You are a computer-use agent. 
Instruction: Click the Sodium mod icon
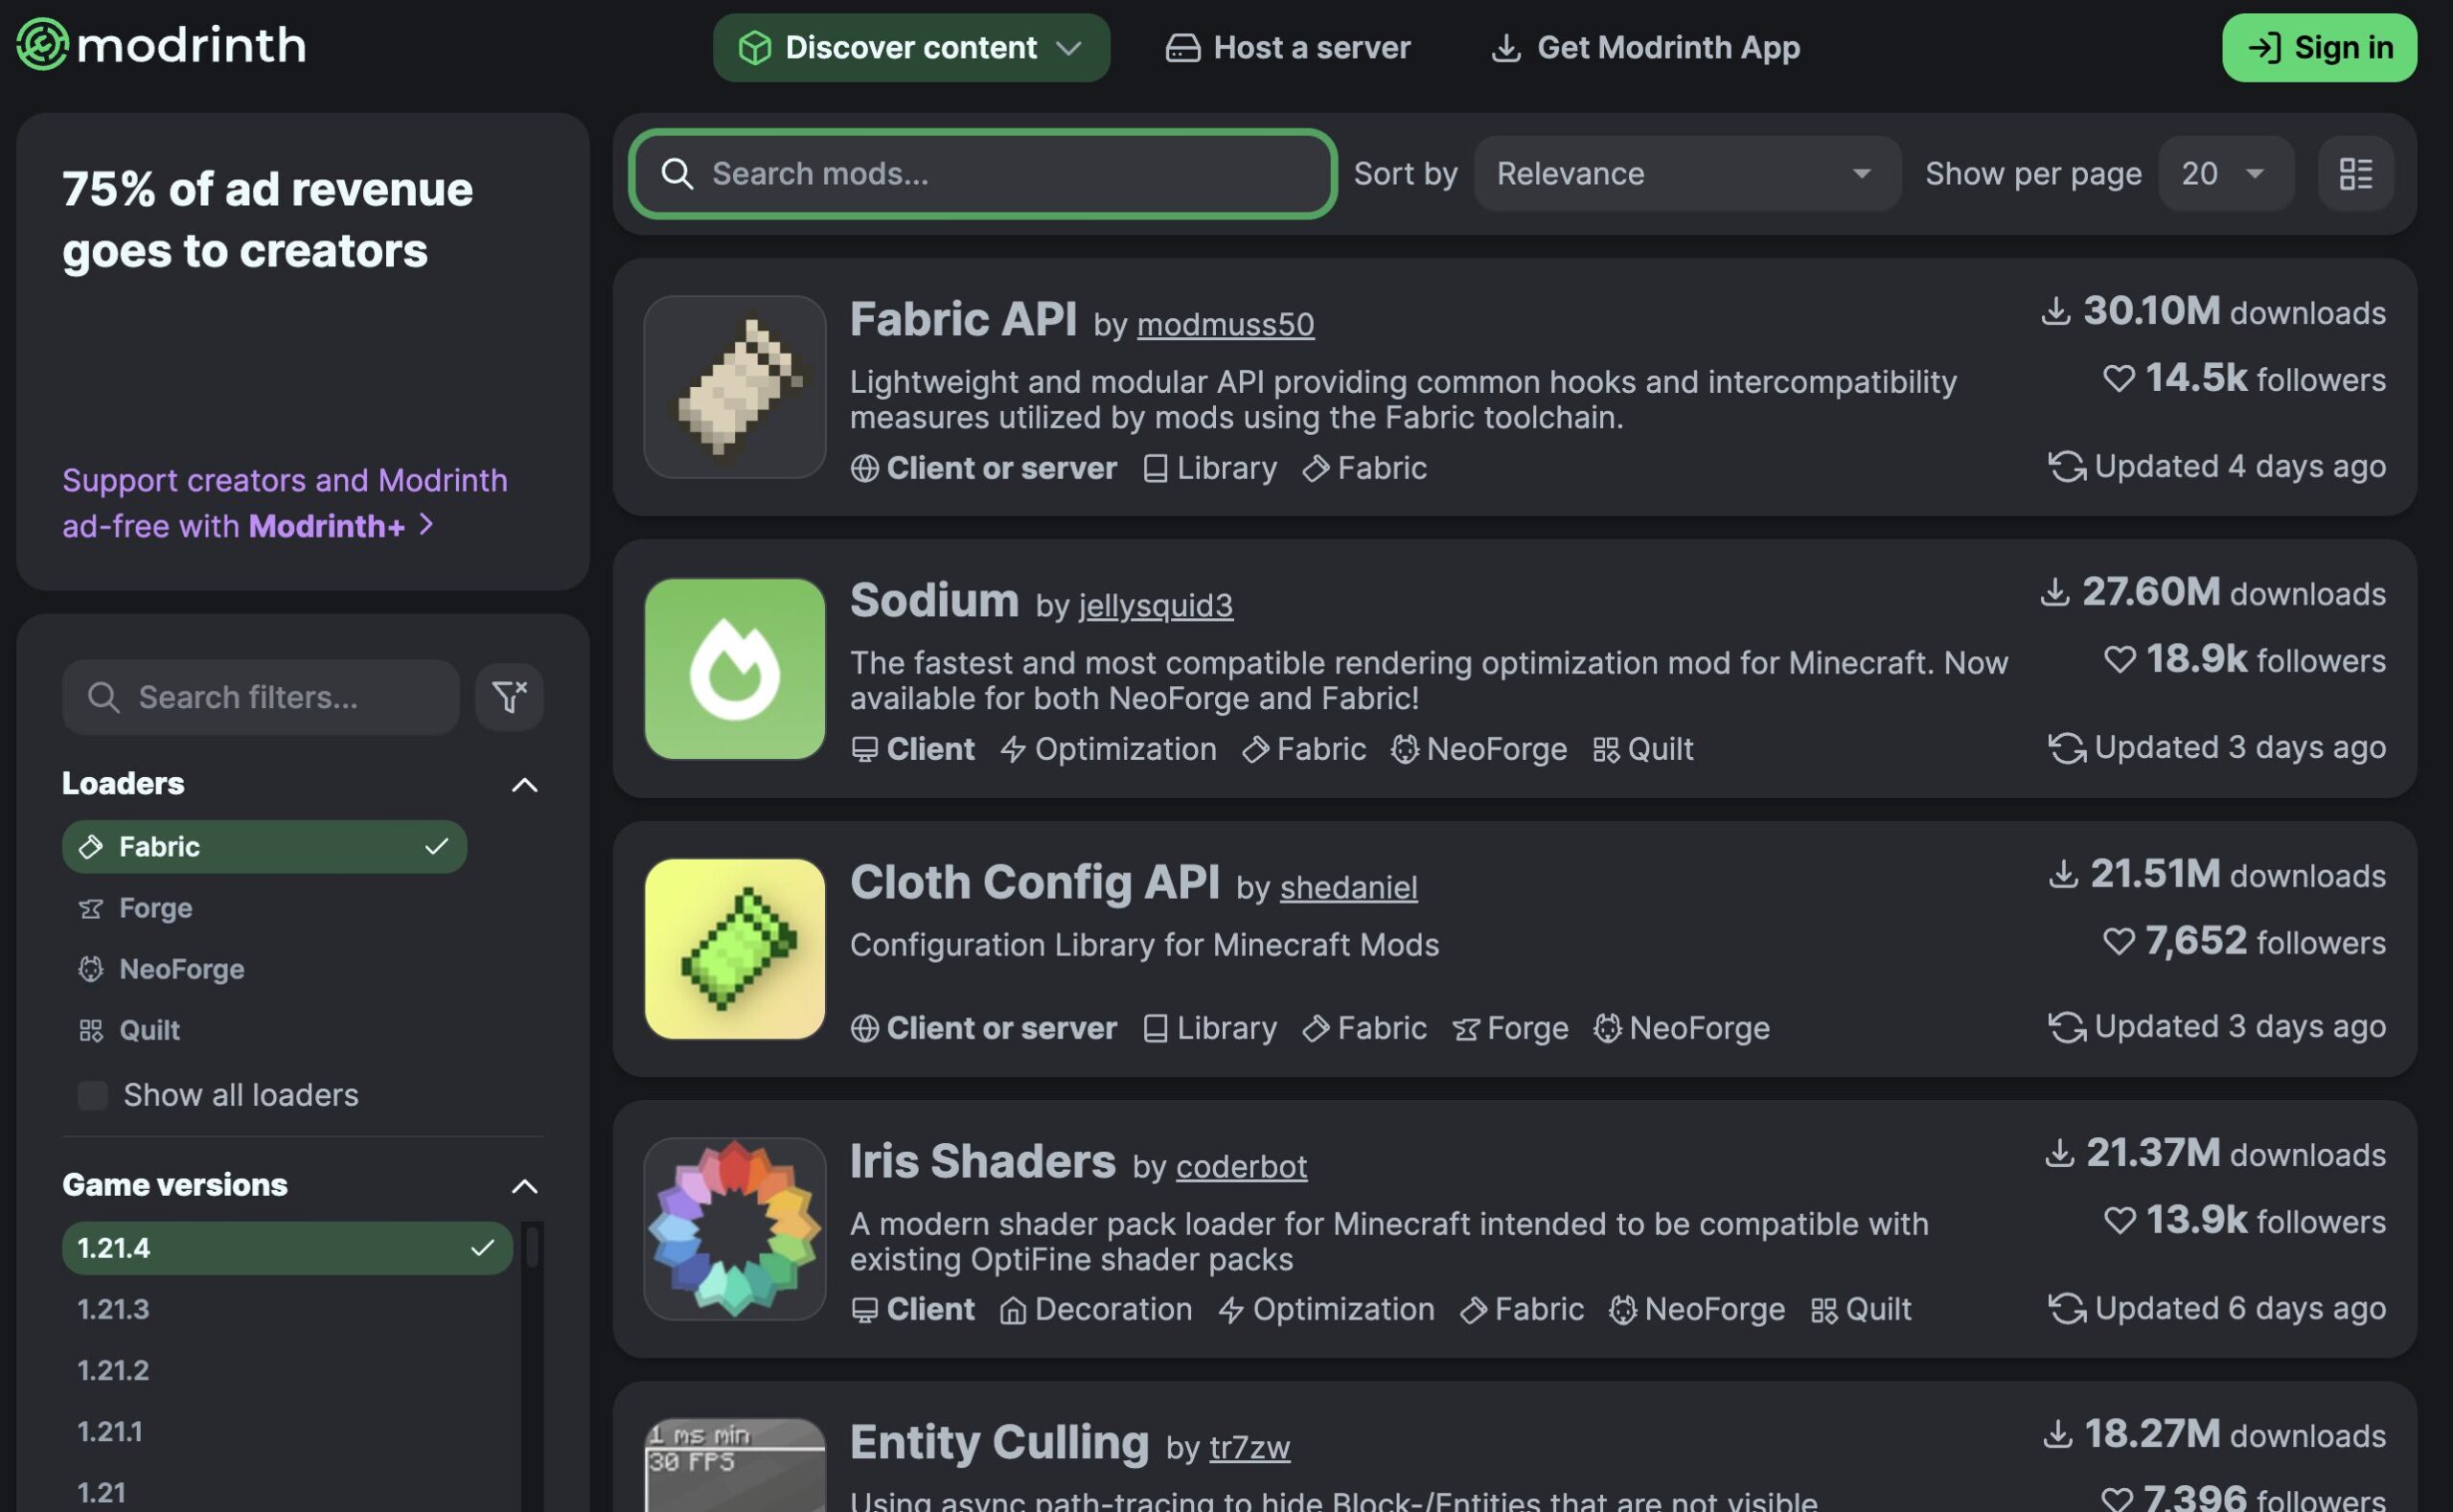(x=735, y=668)
